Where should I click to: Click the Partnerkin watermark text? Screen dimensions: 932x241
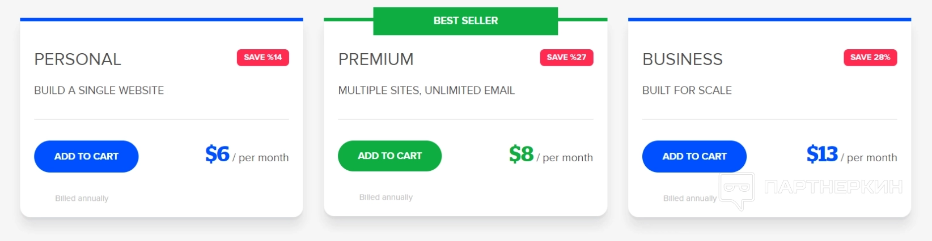click(833, 187)
